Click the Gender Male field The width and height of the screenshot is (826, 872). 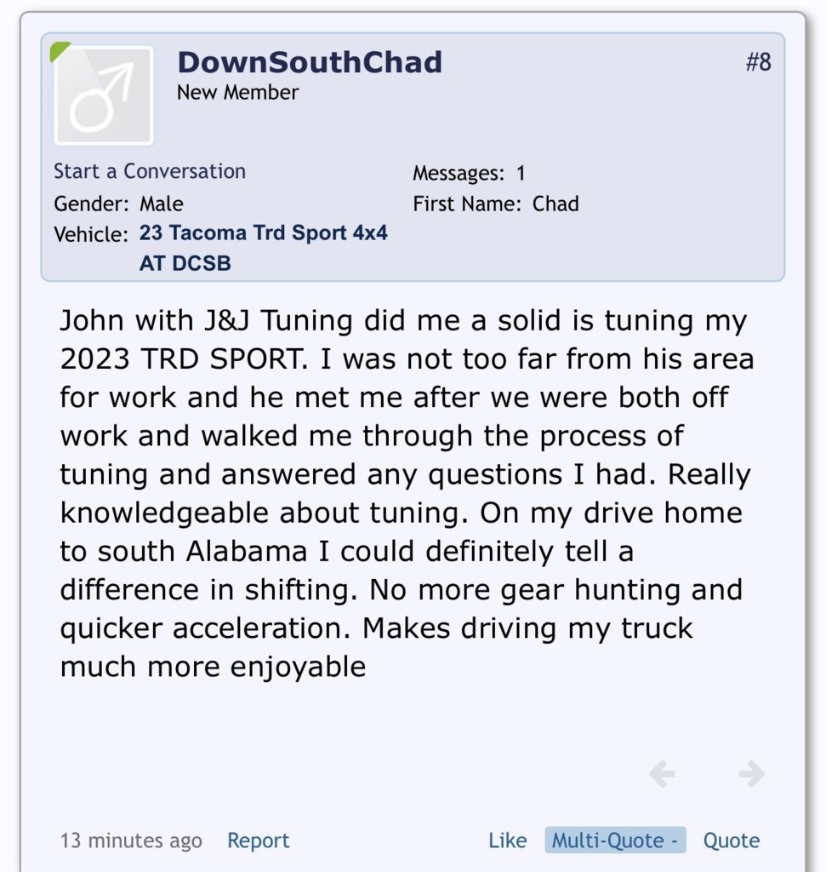click(x=119, y=204)
